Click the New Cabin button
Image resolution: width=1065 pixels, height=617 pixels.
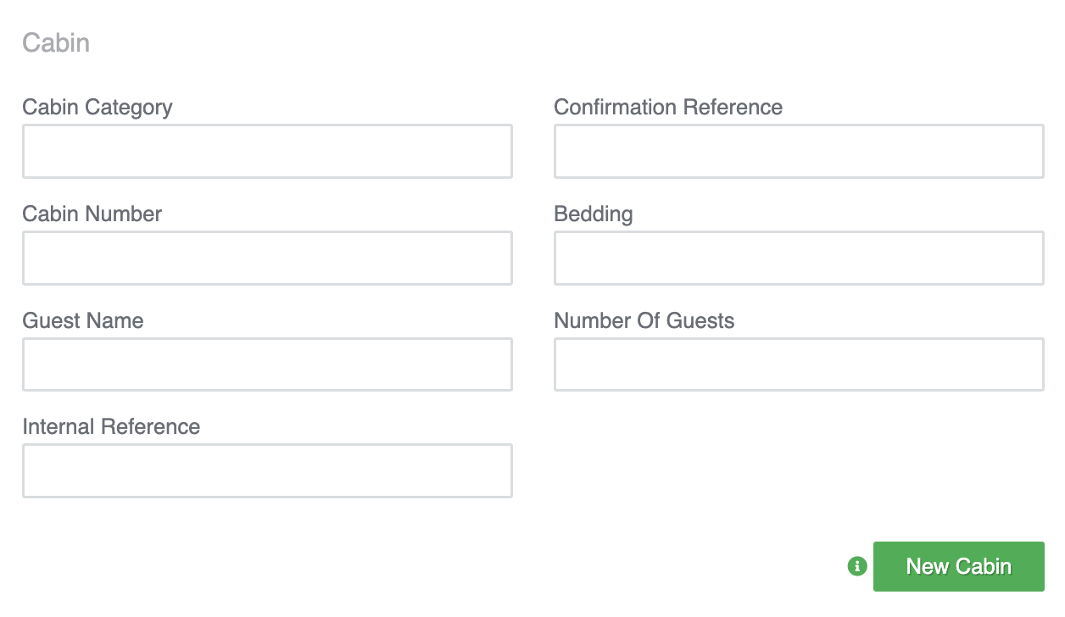[x=959, y=566]
